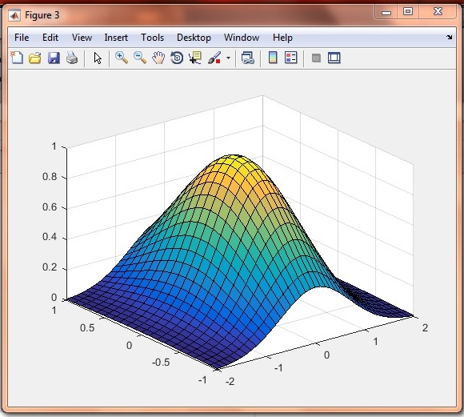Activate the Zoom In magnifier tool
This screenshot has height=417, width=464.
pos(122,58)
